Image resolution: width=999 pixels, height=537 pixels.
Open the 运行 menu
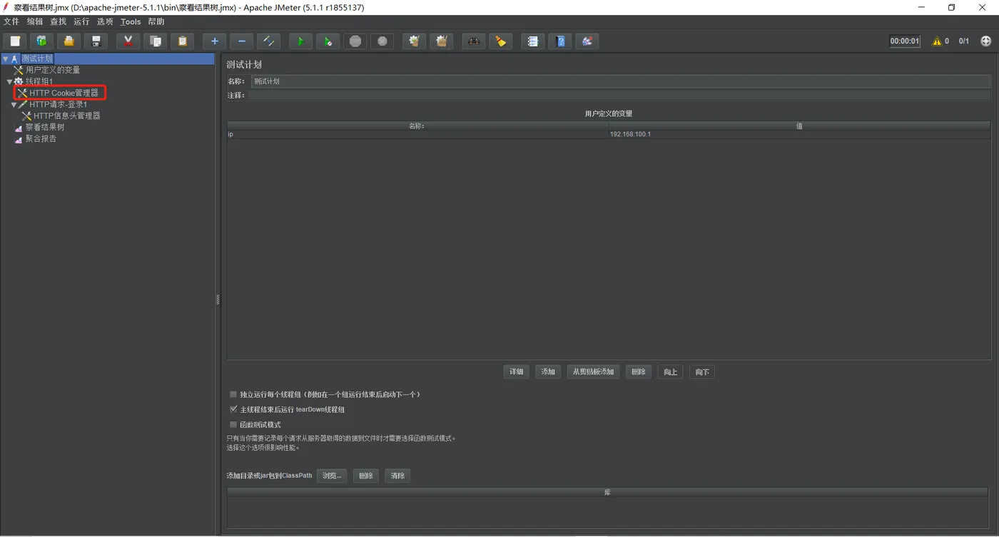pyautogui.click(x=82, y=21)
